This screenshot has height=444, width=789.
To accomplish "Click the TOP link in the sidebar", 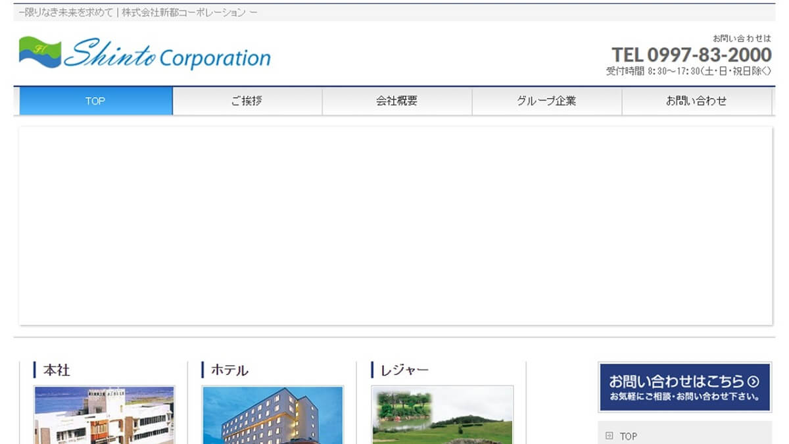I will 629,436.
